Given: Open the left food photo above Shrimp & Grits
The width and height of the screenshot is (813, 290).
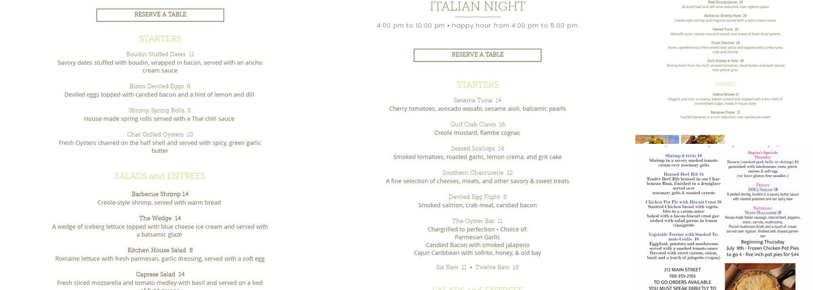Looking at the screenshot, I should 657,139.
